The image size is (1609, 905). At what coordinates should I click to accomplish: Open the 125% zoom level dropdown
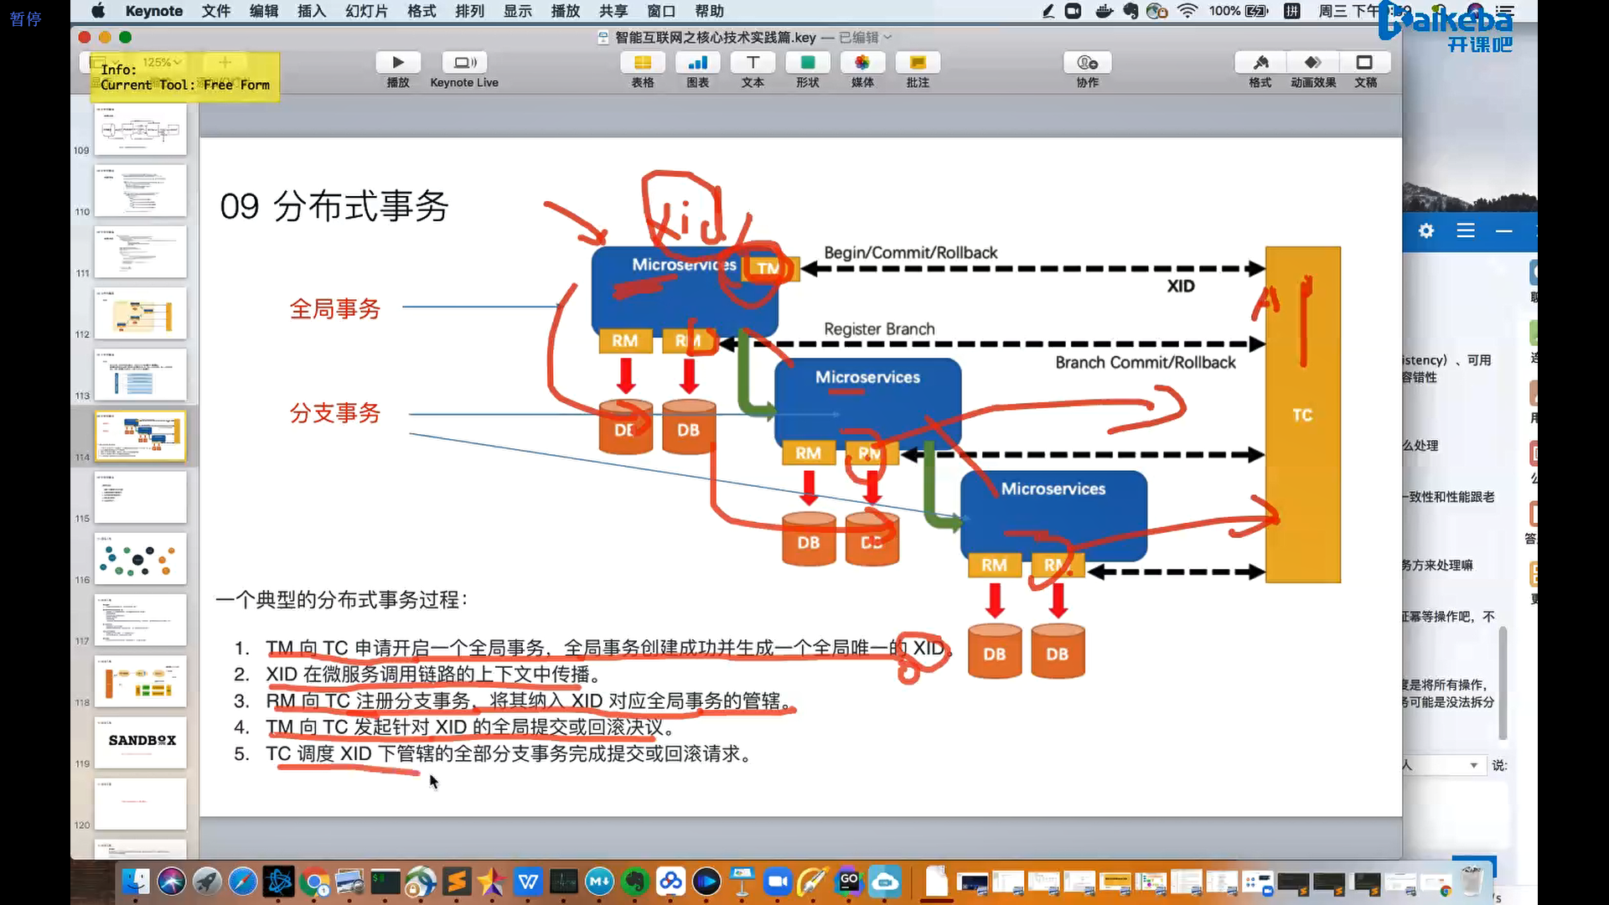point(161,62)
